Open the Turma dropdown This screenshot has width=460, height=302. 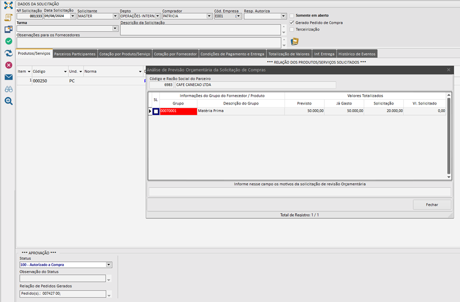coord(115,28)
